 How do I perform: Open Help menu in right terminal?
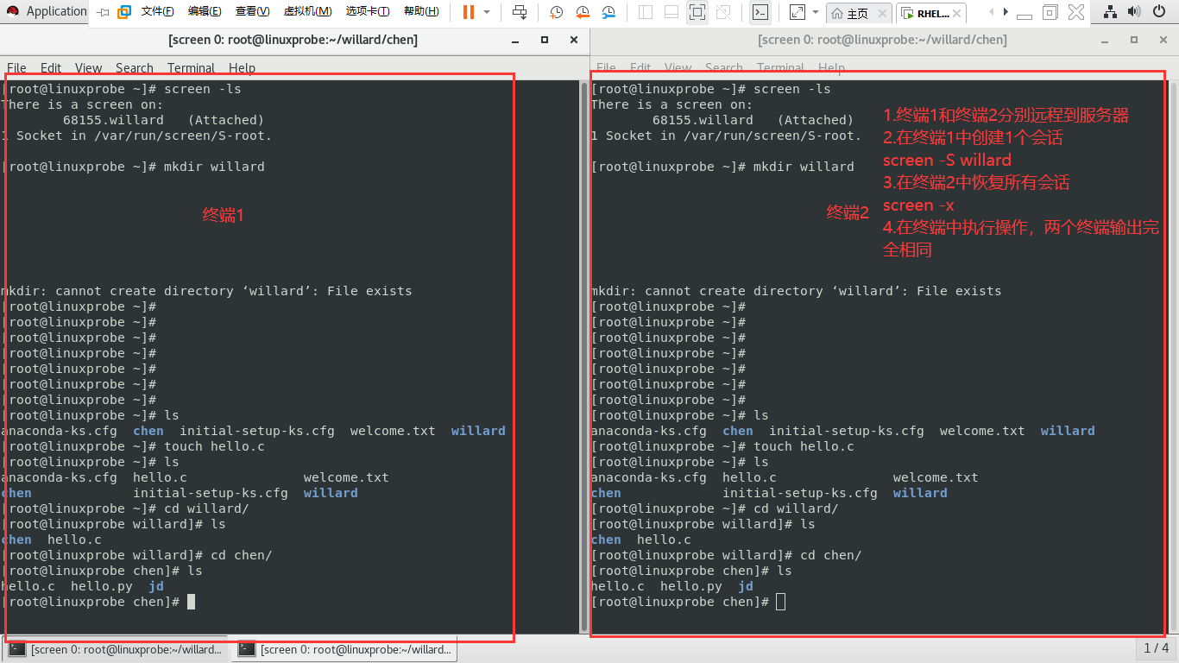831,67
